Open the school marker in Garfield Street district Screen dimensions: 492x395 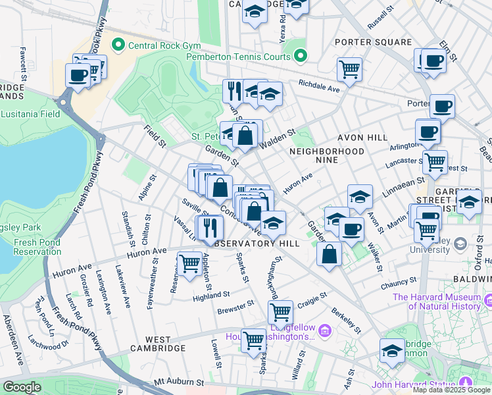click(x=470, y=204)
